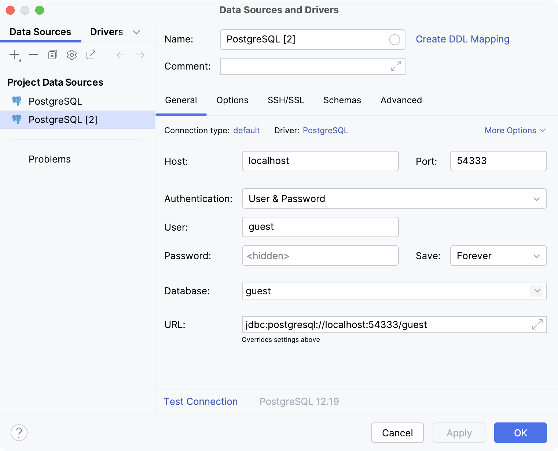The width and height of the screenshot is (558, 451).
Task: Open the Schemas tab
Action: coord(342,100)
